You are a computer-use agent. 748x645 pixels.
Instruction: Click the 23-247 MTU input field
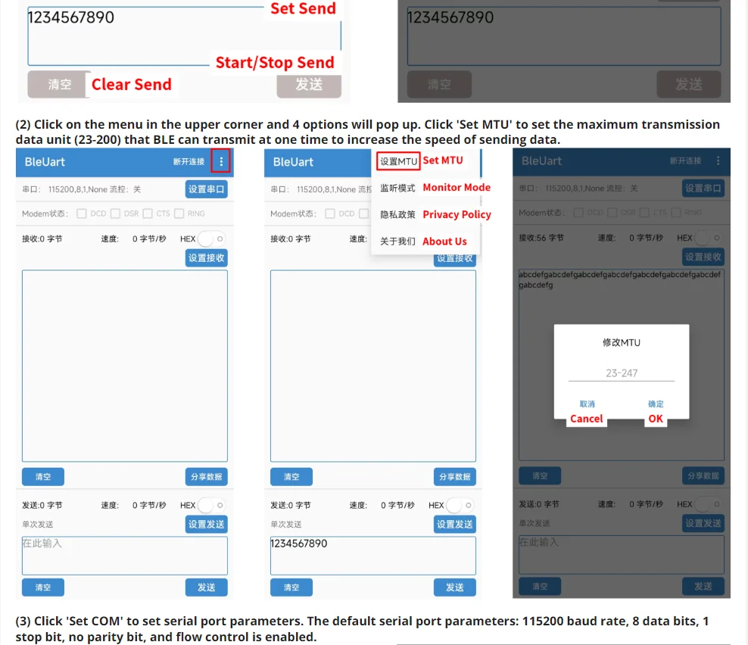tap(621, 373)
